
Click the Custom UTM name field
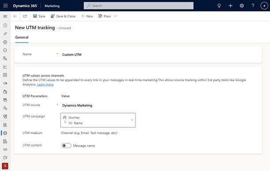[72, 55]
